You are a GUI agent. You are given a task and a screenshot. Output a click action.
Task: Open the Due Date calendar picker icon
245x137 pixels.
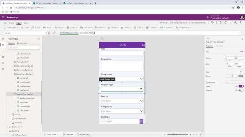tap(141, 121)
